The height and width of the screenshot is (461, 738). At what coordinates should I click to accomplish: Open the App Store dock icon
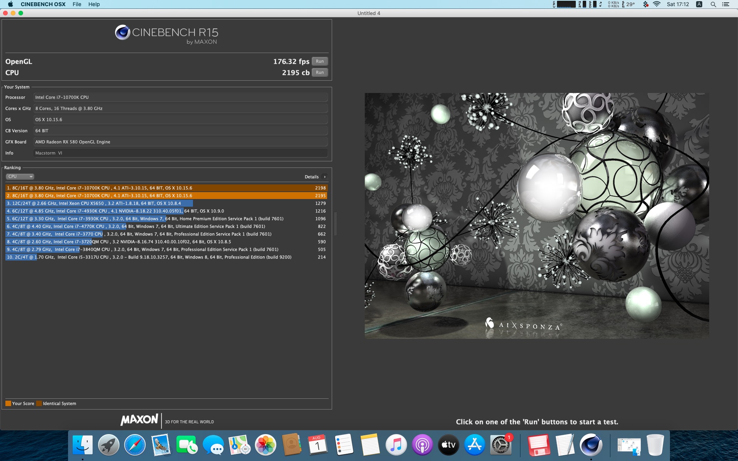point(474,445)
